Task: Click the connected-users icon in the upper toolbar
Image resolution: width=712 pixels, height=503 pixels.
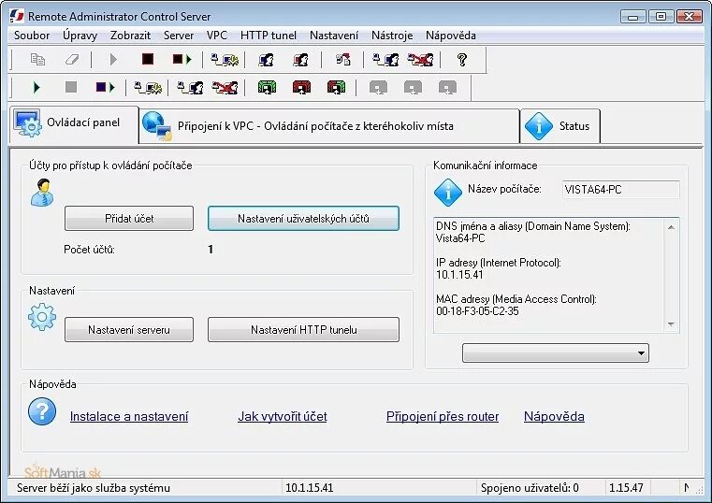Action: [x=385, y=60]
